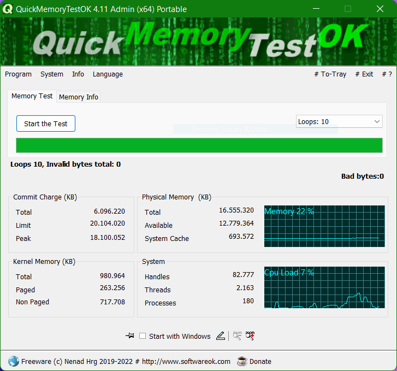Click the green test progress bar
Viewport: 397px width, 371px height.
coord(199,145)
